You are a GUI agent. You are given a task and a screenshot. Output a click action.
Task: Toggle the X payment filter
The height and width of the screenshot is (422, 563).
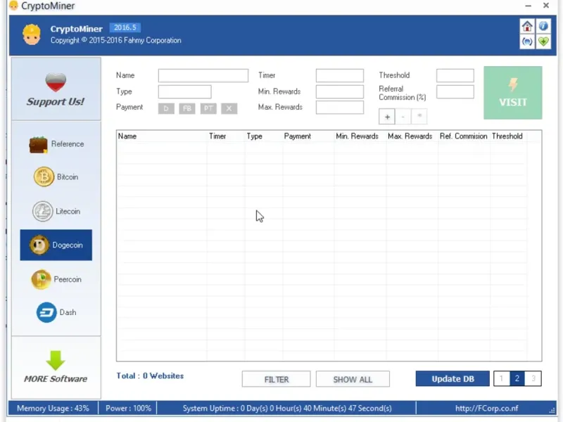[x=229, y=108]
